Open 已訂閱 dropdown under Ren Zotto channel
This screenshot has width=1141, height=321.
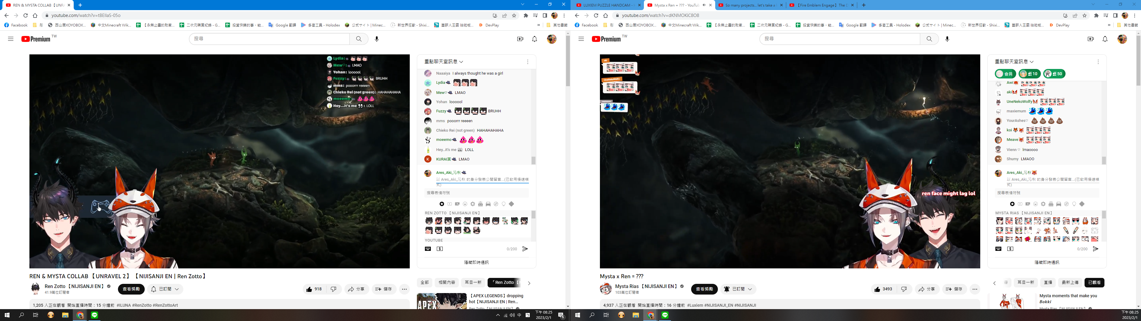(166, 289)
